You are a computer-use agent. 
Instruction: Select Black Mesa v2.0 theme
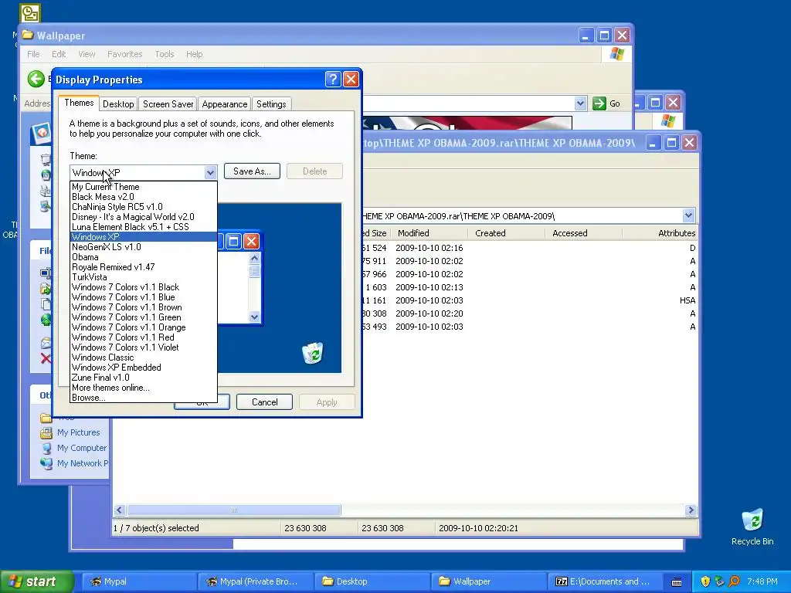click(143, 197)
